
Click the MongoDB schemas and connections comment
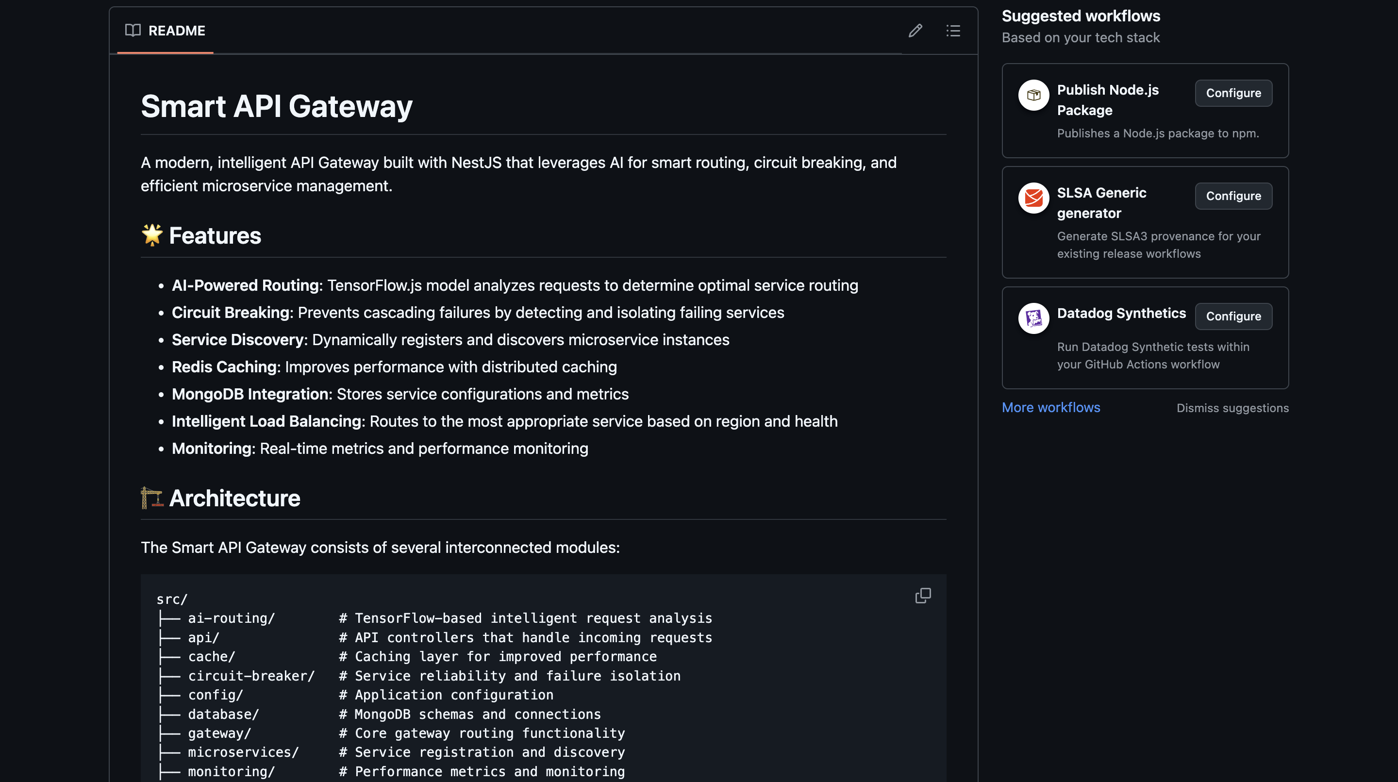point(469,714)
